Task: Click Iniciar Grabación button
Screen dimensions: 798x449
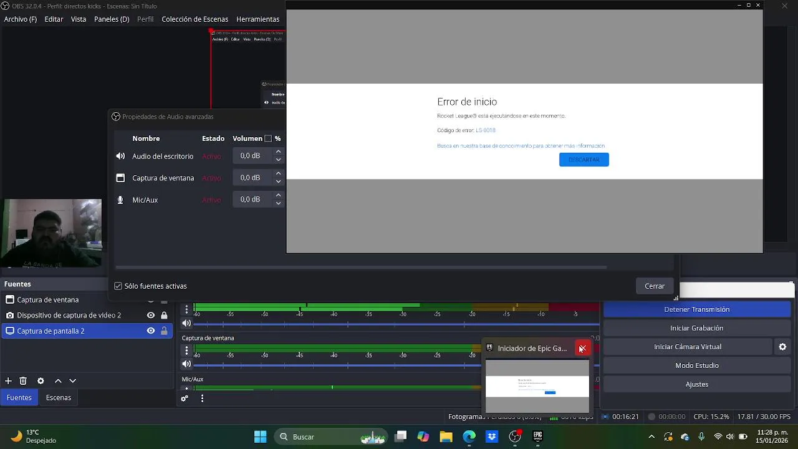Action: 697,328
